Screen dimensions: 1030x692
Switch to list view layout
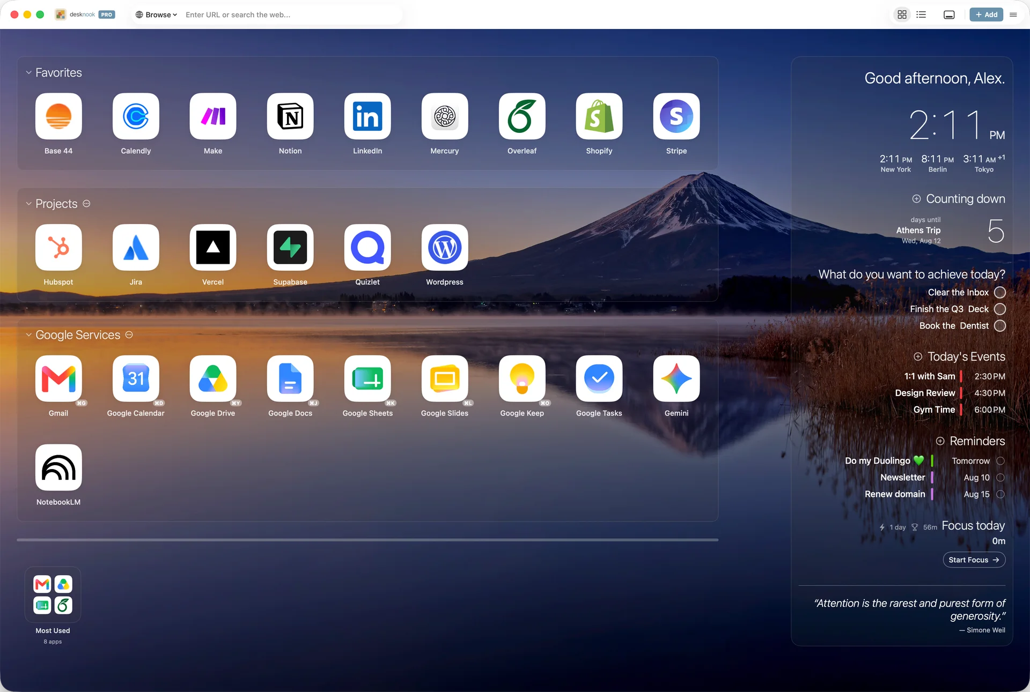pos(921,14)
